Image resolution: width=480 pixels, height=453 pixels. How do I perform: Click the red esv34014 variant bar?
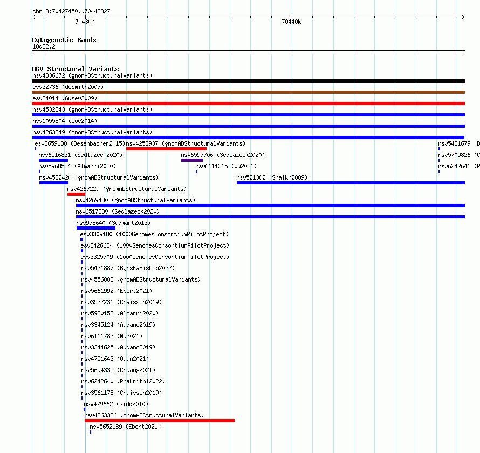(x=248, y=104)
